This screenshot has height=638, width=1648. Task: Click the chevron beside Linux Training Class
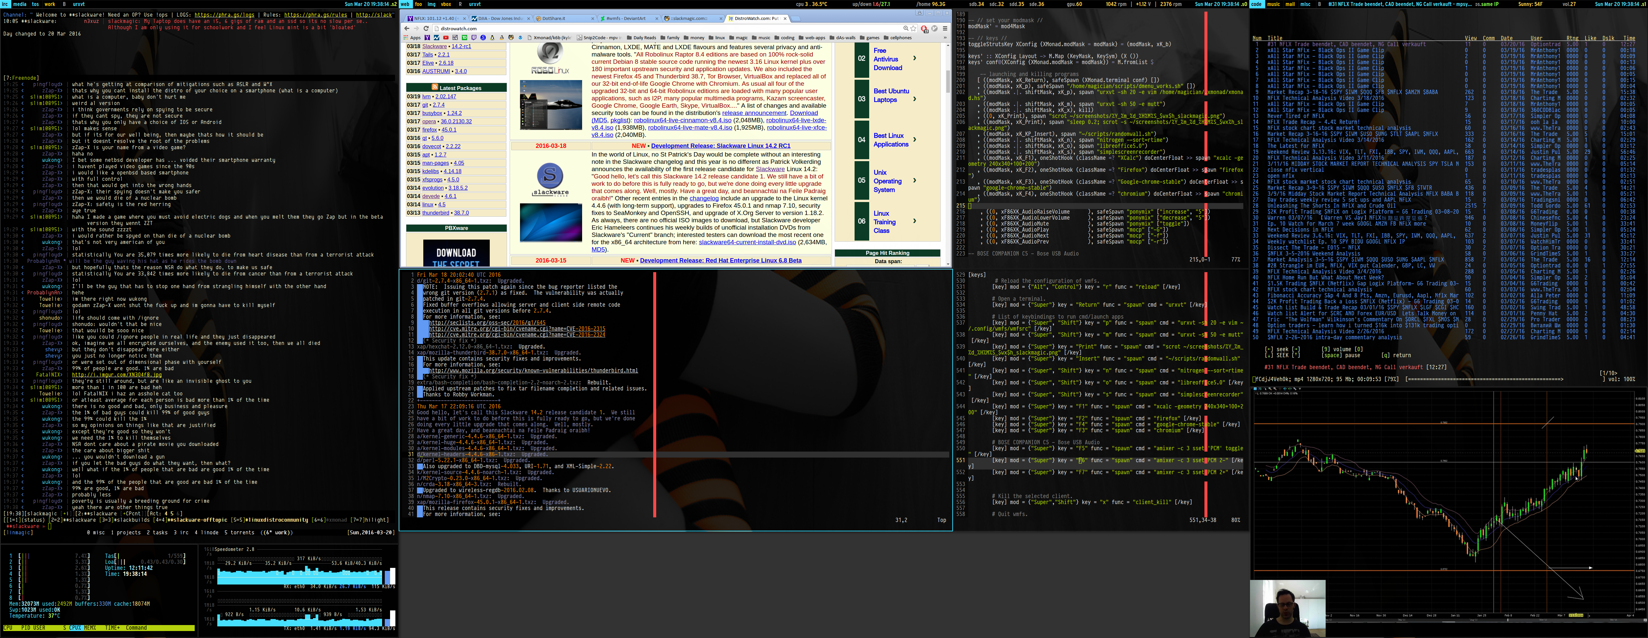click(914, 221)
